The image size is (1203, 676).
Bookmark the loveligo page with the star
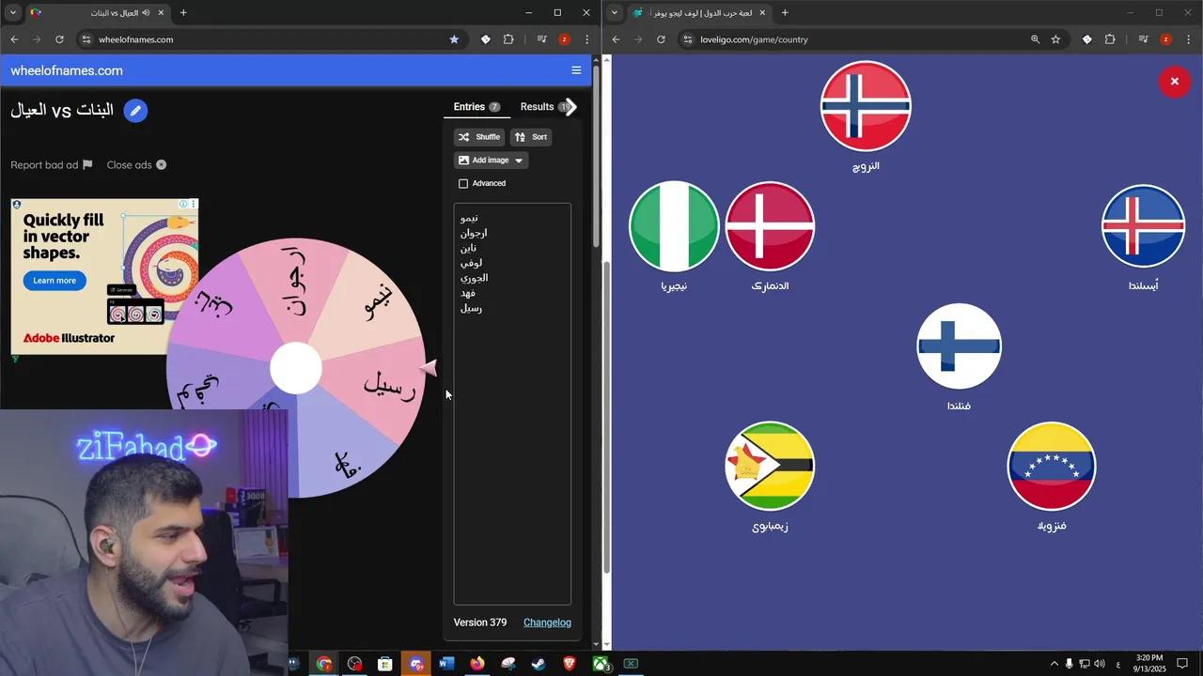coord(1055,39)
